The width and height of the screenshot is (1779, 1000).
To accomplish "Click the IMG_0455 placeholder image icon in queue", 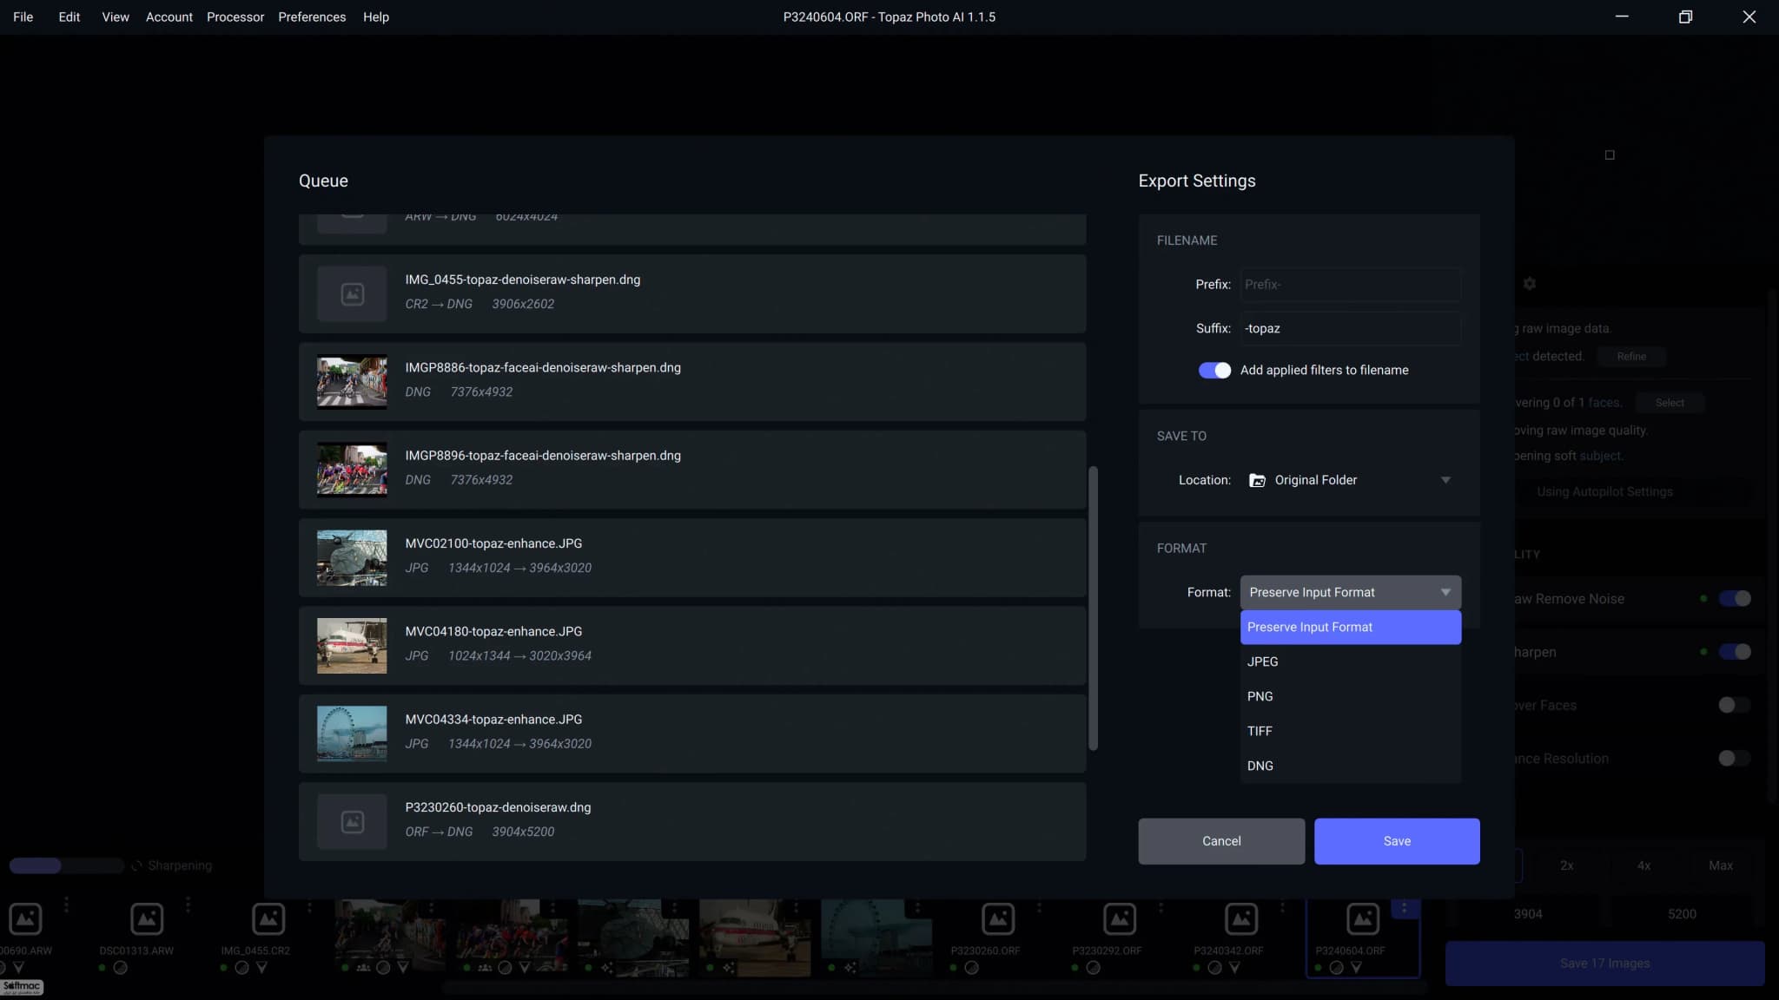I will pos(352,294).
